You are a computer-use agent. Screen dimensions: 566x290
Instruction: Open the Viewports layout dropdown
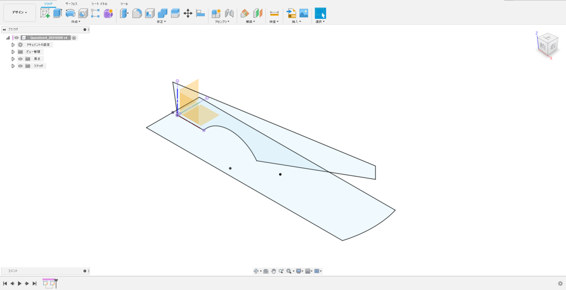pos(318,271)
